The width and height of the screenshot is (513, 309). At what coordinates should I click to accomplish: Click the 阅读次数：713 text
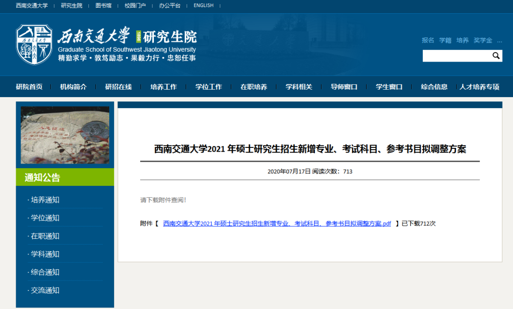(332, 171)
